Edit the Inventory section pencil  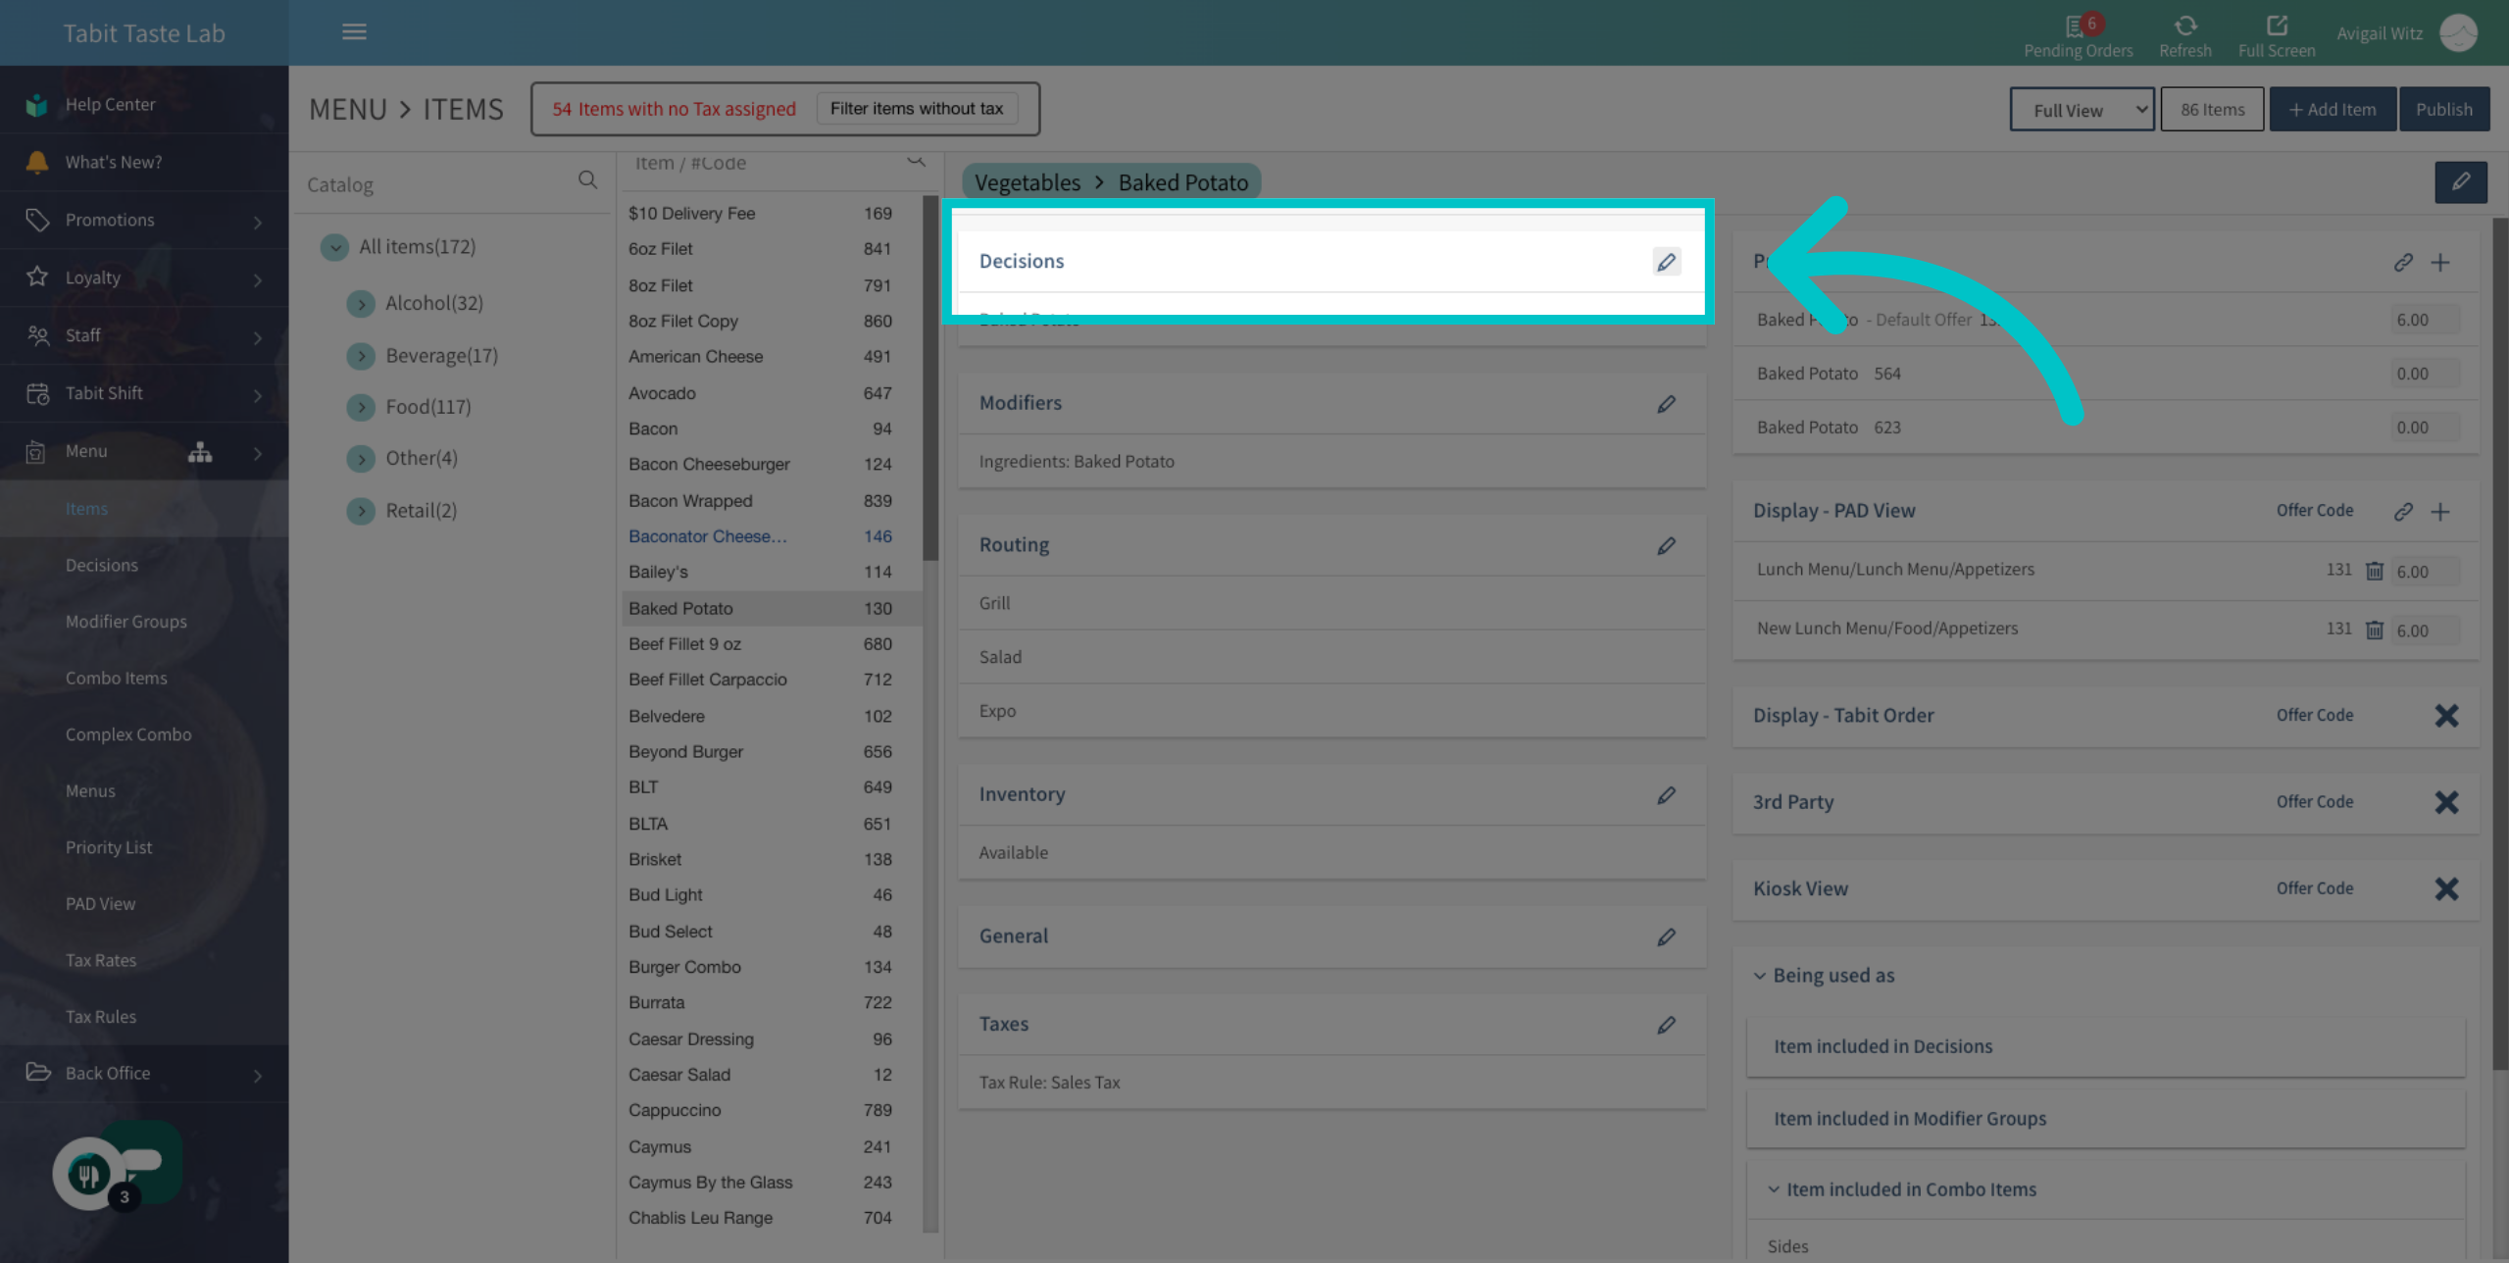tap(1666, 794)
